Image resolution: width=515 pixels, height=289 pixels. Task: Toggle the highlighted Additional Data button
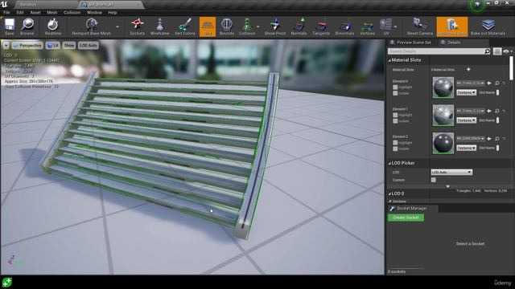click(x=452, y=26)
